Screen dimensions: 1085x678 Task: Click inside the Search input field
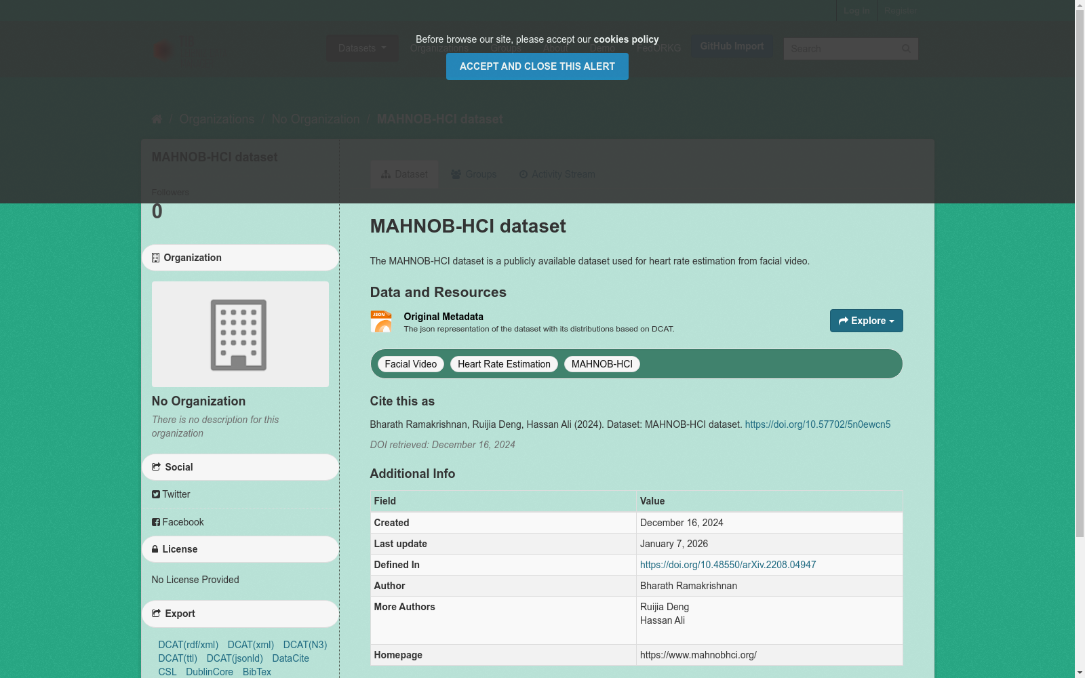pos(841,49)
